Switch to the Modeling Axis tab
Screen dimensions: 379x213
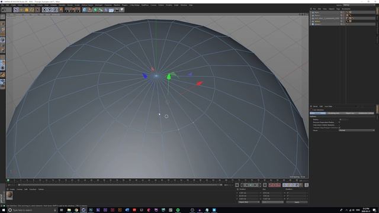[334, 113]
